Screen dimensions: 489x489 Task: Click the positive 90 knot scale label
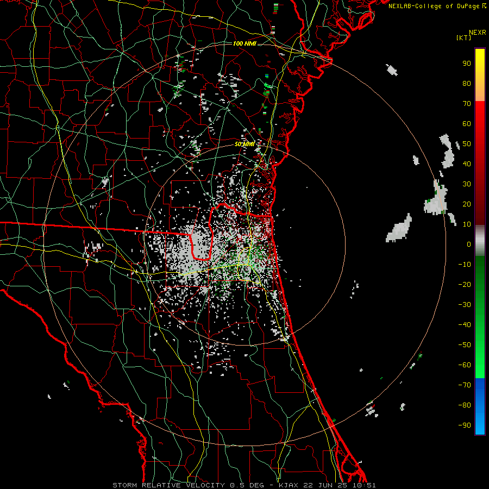point(467,64)
